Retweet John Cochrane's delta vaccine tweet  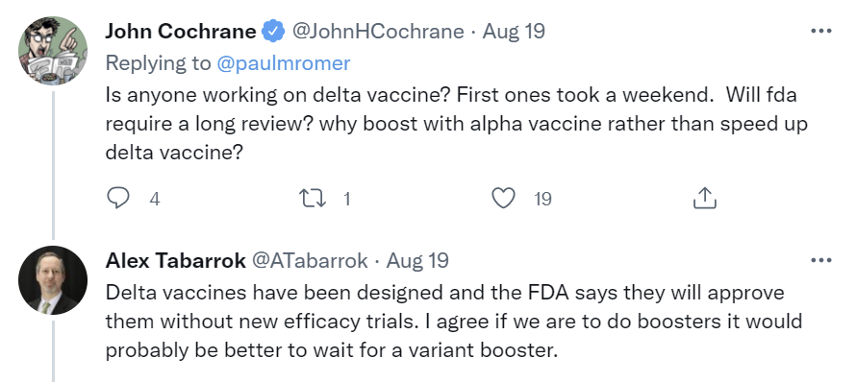coord(314,199)
